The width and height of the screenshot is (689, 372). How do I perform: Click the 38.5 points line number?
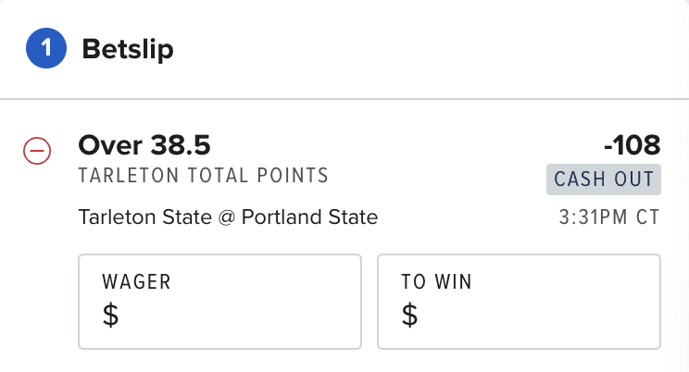pyautogui.click(x=181, y=145)
